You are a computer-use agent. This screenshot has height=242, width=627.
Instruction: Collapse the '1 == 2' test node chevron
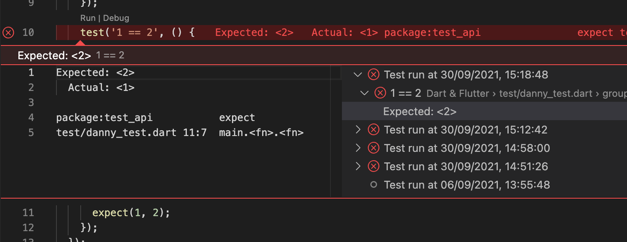[364, 93]
